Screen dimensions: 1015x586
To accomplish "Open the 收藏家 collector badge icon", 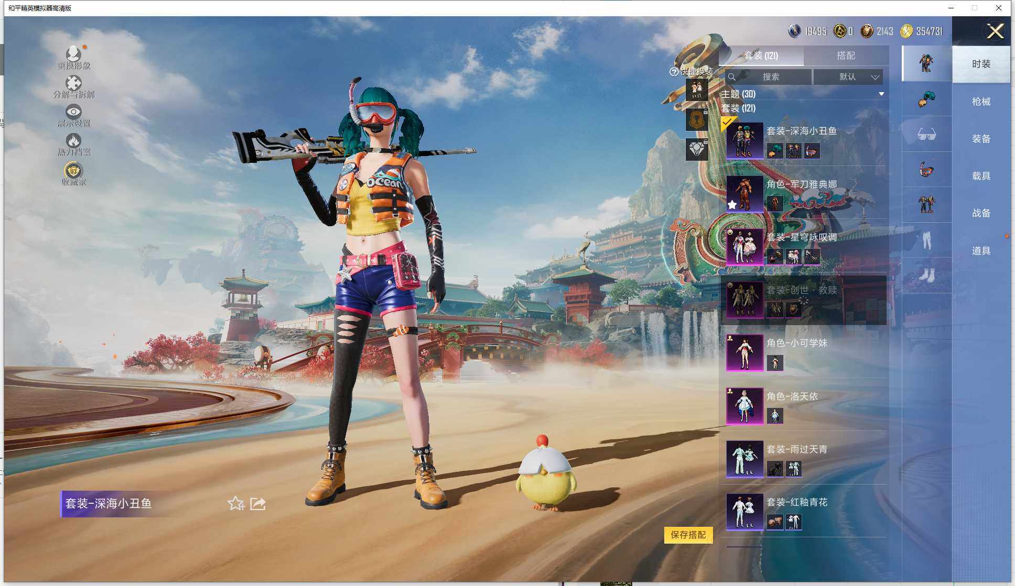I will 73,171.
